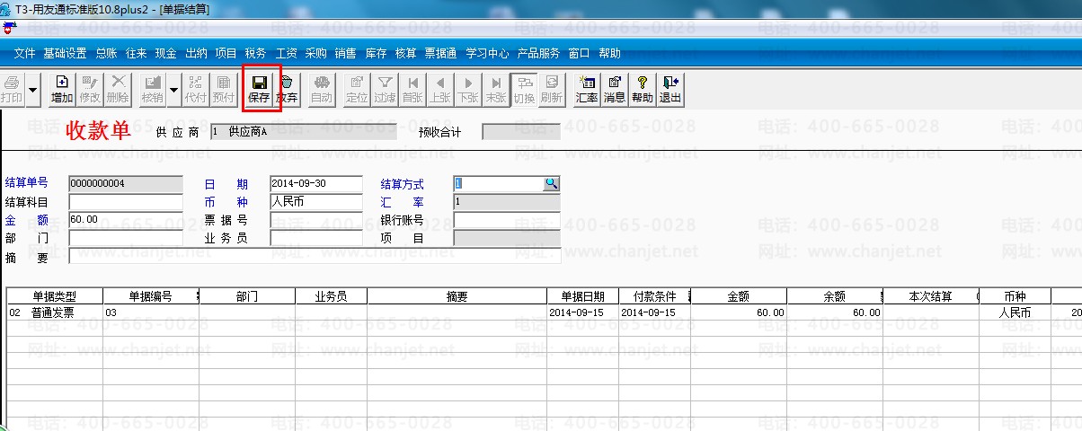This screenshot has width=1082, height=431.
Task: Open the 工资 menu
Action: coord(286,53)
